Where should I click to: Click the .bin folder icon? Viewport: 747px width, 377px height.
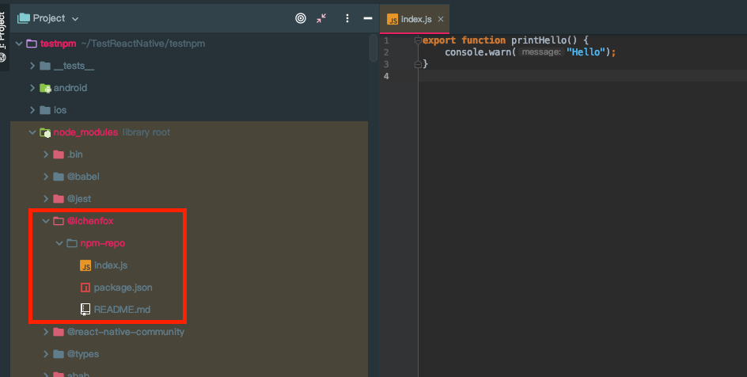(x=59, y=154)
